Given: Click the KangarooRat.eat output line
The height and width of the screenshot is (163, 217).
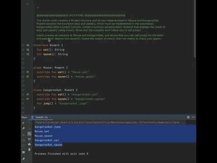Looking at the screenshot, I should click(x=47, y=140).
